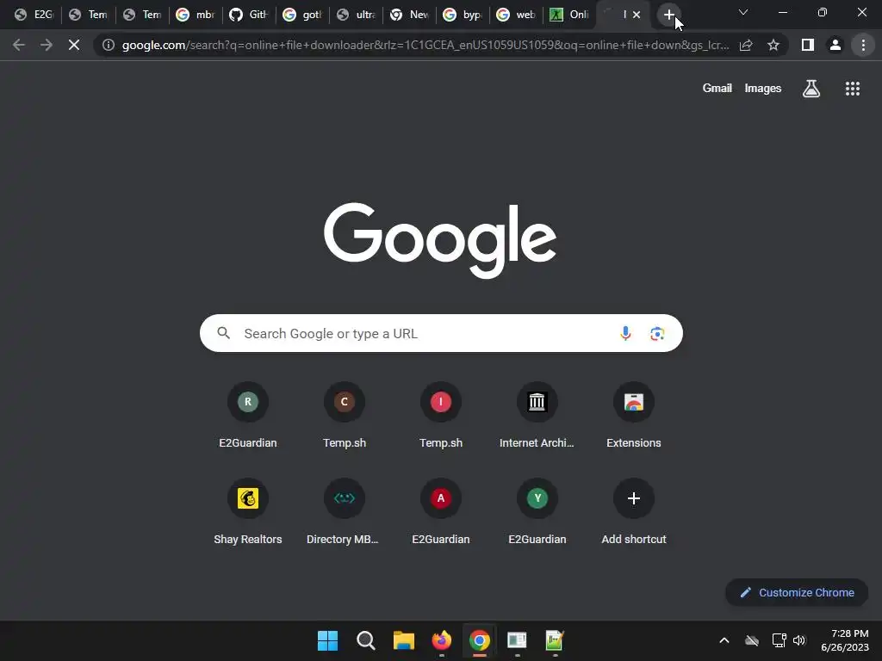Open Customize Chrome
882x661 pixels.
[797, 592]
